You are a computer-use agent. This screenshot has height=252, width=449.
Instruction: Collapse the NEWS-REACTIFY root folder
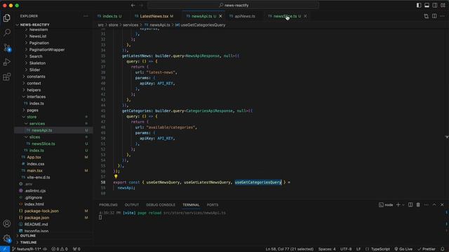[34, 25]
